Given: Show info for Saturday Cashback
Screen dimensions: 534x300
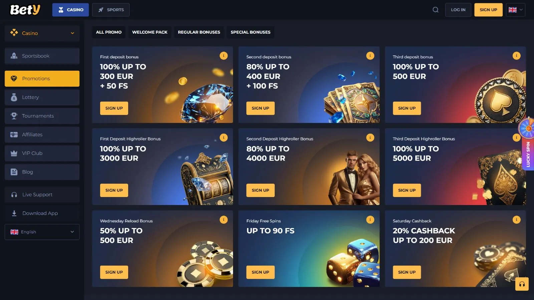Looking at the screenshot, I should (x=516, y=220).
